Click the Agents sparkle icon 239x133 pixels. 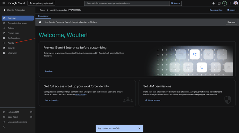click(x=4, y=43)
